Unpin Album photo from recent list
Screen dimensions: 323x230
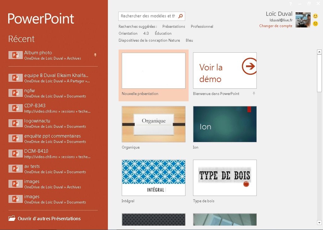(x=95, y=55)
